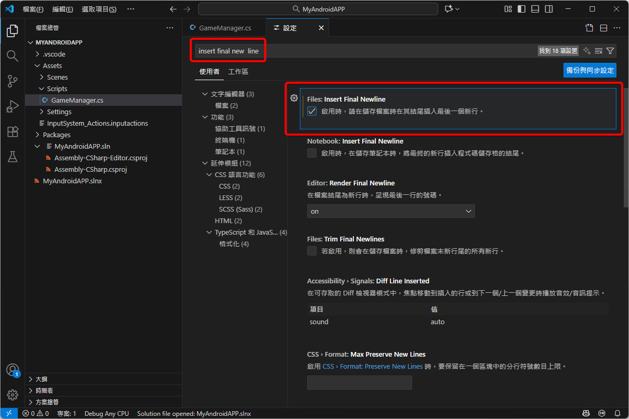Enable Notebook: Insert Final Newline checkbox
629x419 pixels.
pyautogui.click(x=312, y=153)
